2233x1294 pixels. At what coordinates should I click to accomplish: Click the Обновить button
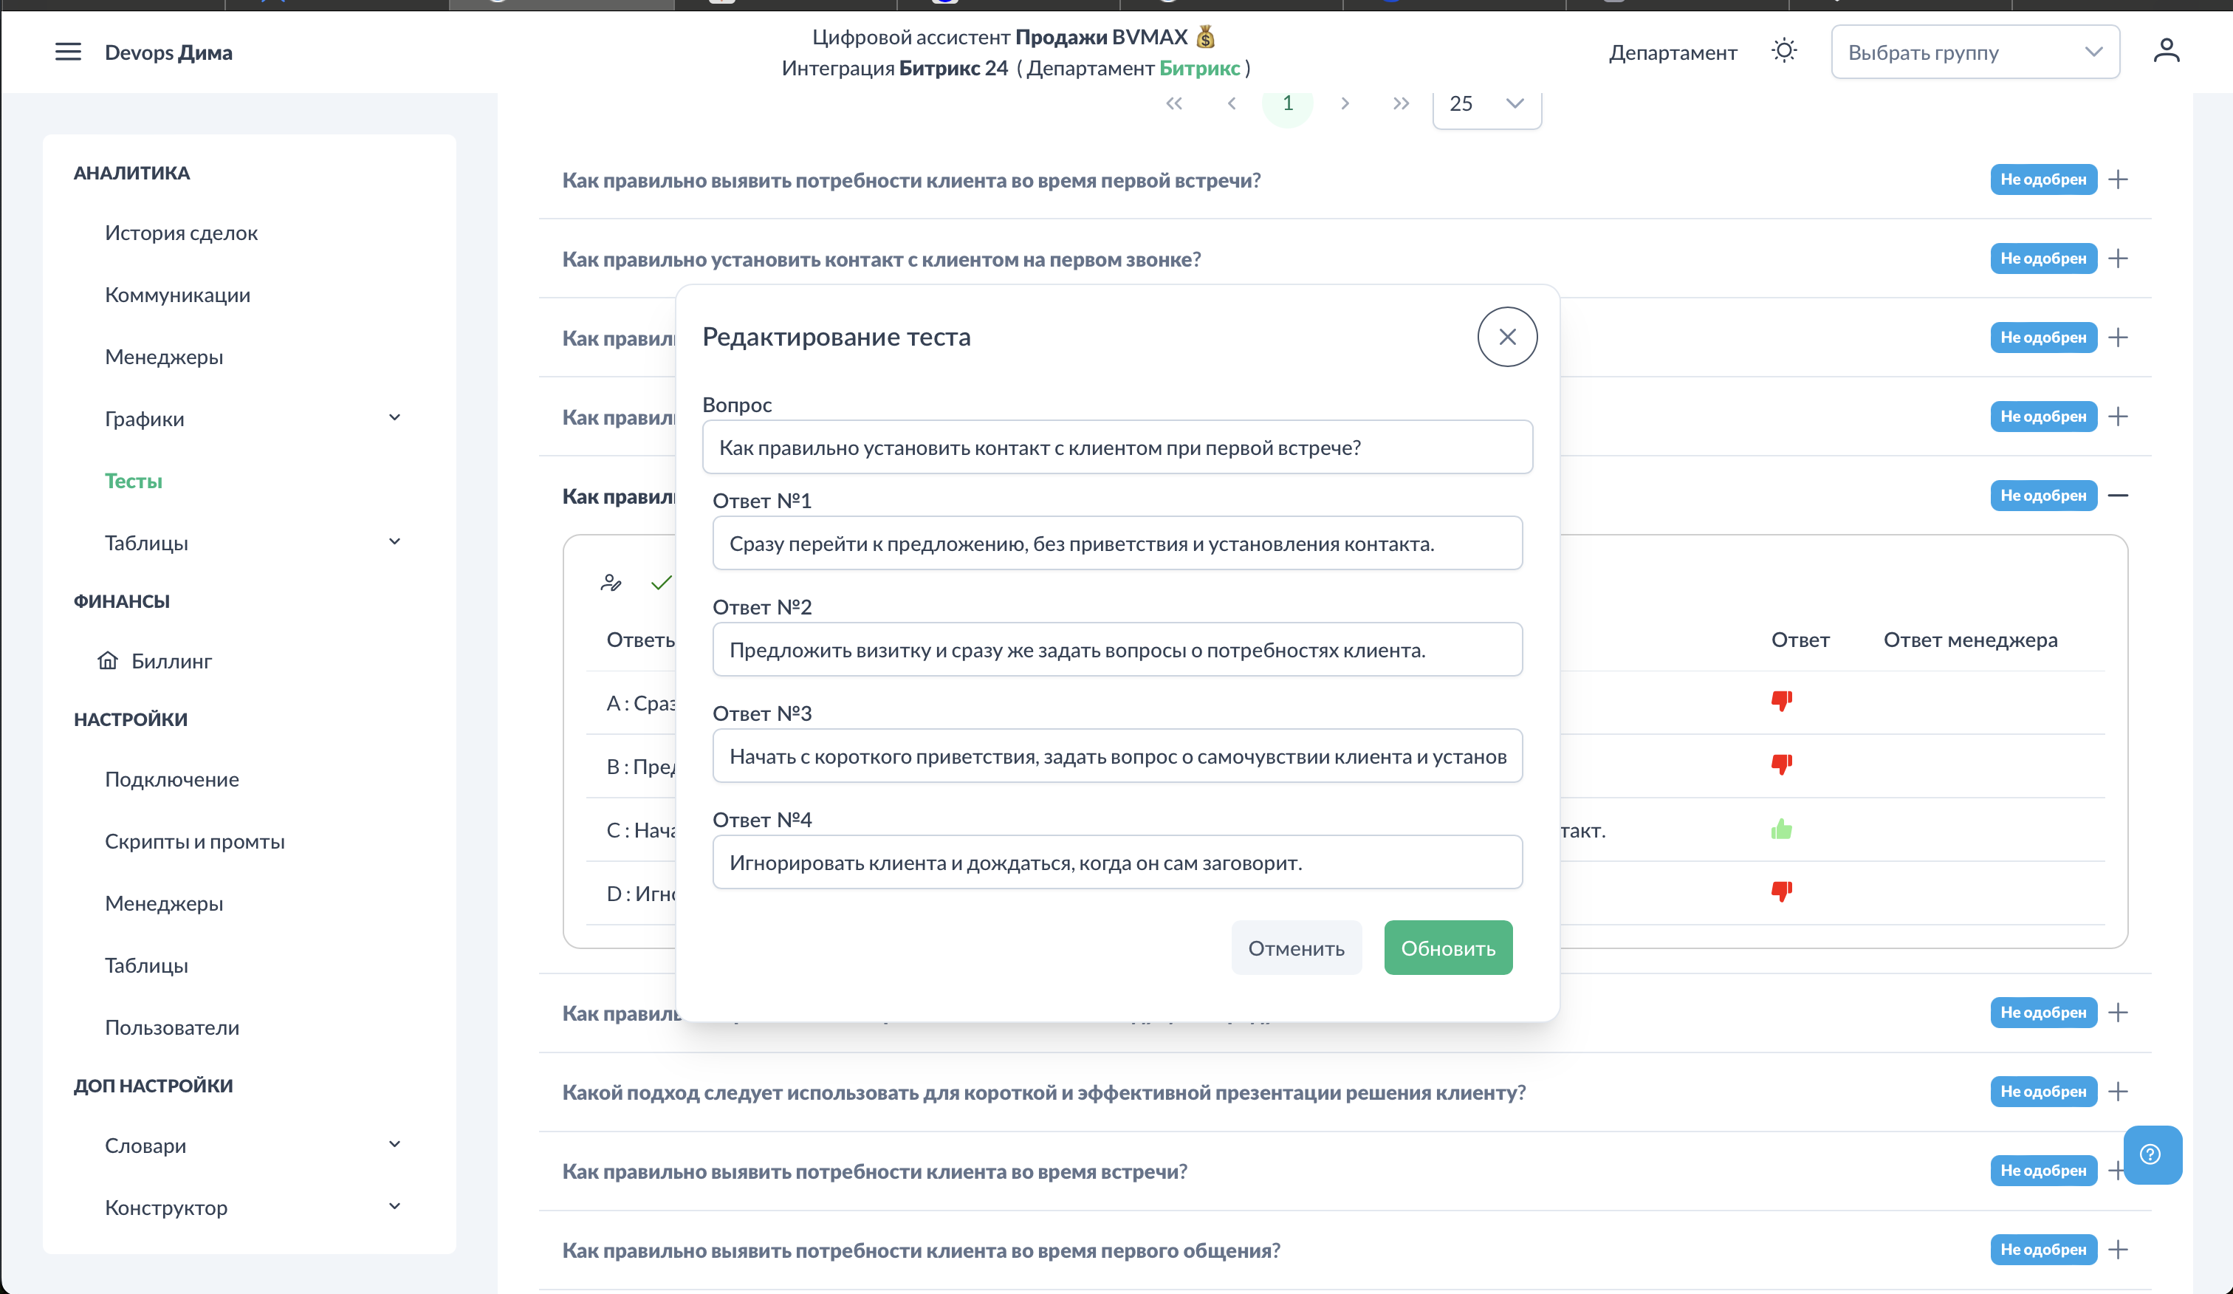tap(1448, 948)
